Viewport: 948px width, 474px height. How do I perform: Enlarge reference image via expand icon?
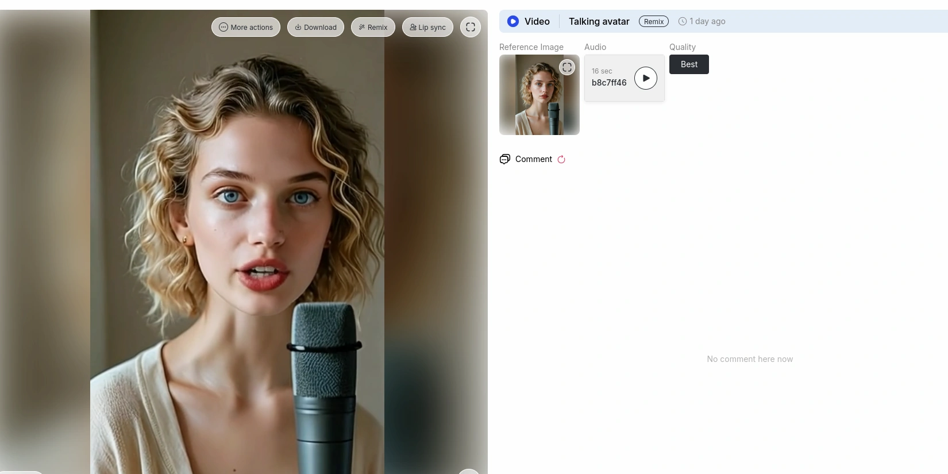(567, 67)
